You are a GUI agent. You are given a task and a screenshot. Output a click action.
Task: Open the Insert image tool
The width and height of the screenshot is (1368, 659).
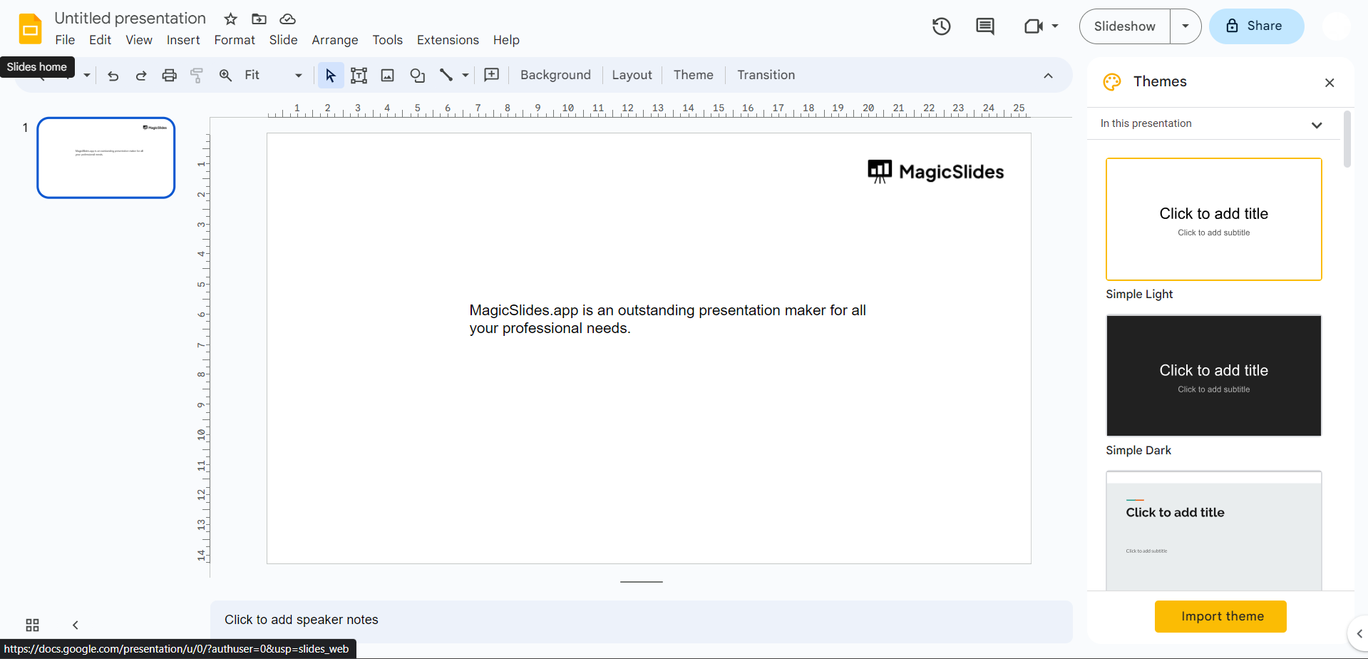tap(387, 75)
